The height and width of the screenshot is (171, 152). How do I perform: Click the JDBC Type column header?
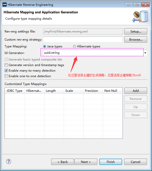15,91
